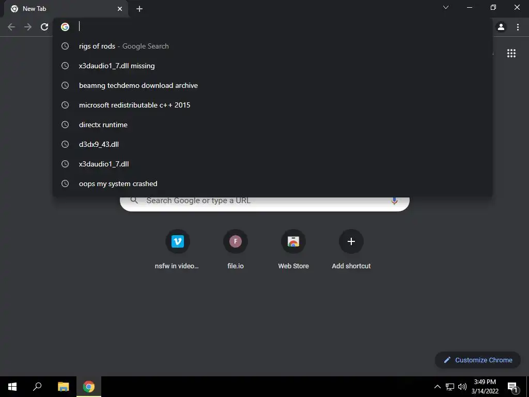529x397 pixels.
Task: Open Customize Chrome
Action: 478,360
